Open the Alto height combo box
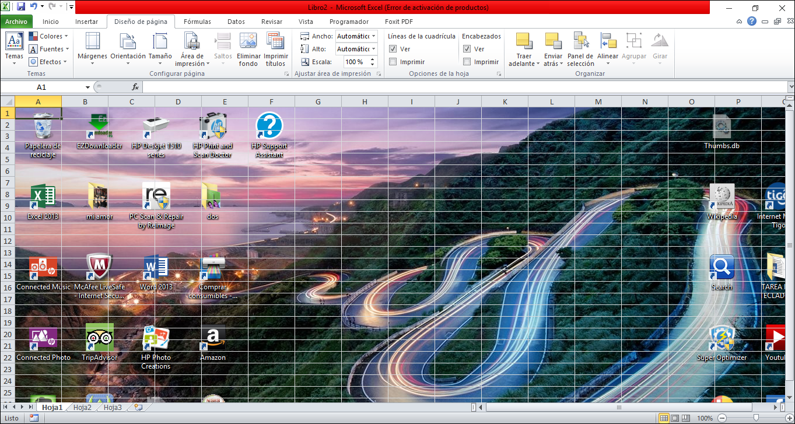The height and width of the screenshot is (424, 795). [x=356, y=49]
